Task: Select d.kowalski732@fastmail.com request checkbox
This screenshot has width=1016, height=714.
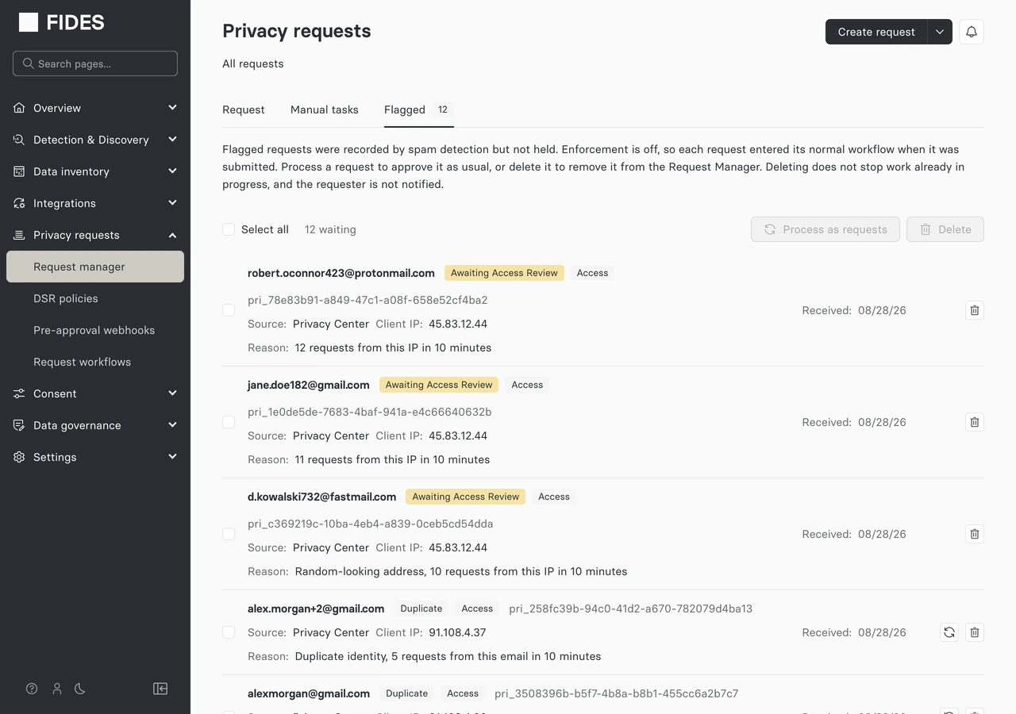Action: pyautogui.click(x=229, y=534)
